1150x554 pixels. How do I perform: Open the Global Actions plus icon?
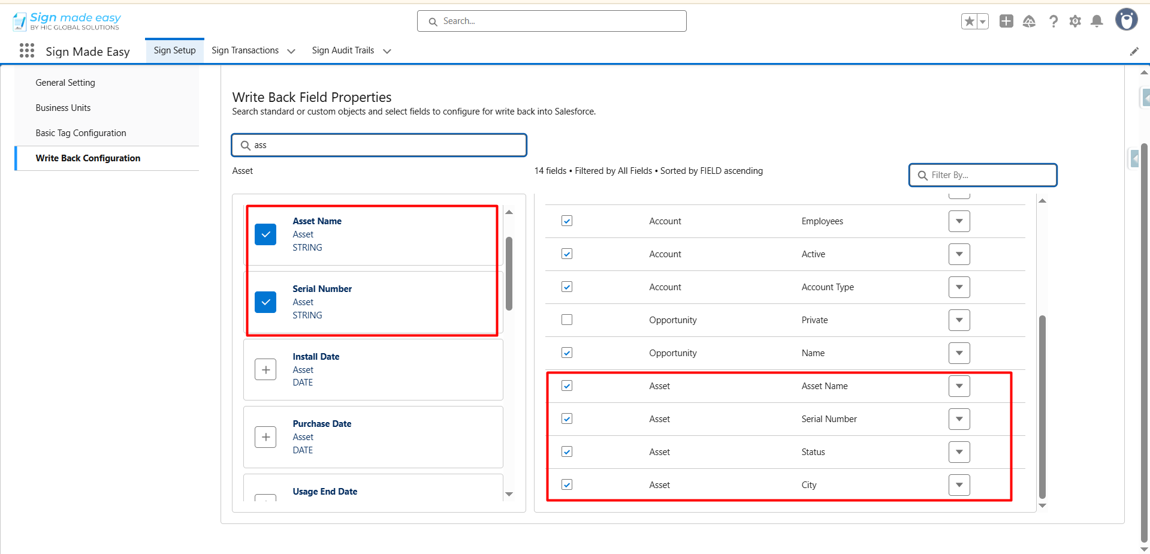tap(1006, 22)
